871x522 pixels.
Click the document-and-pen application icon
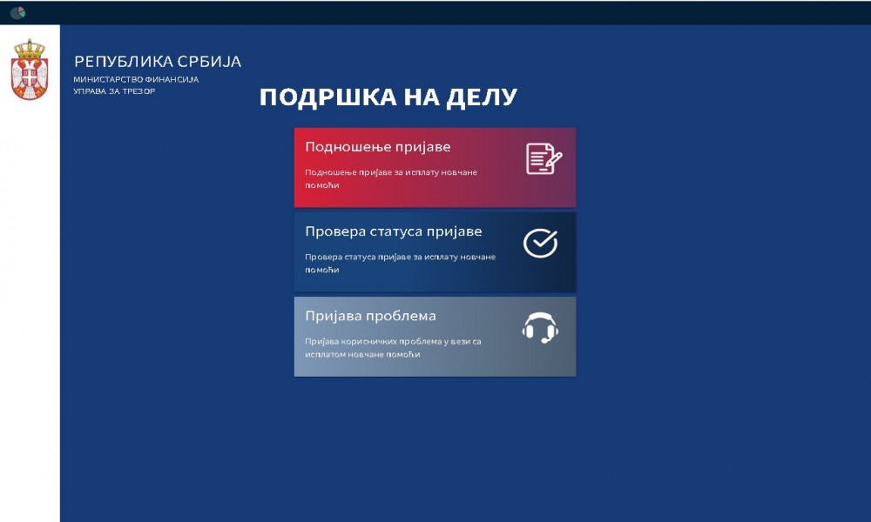coord(544,158)
